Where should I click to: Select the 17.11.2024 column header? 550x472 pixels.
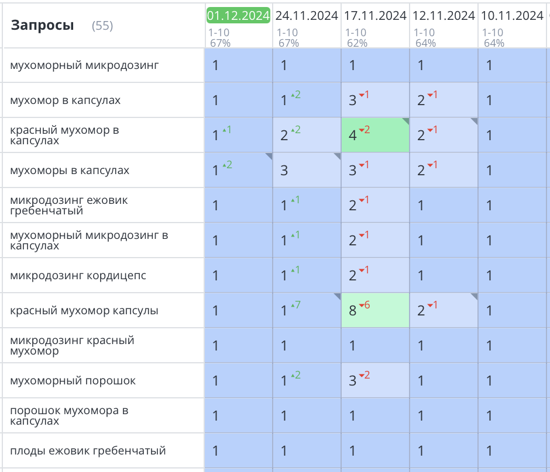click(x=375, y=16)
